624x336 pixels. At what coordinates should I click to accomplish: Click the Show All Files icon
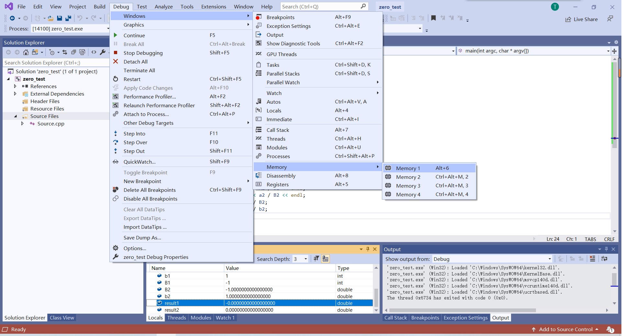[x=82, y=52]
